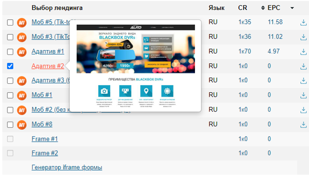309x177 pixels.
Task: Click the Выбор лендинга header
Action: click(57, 8)
